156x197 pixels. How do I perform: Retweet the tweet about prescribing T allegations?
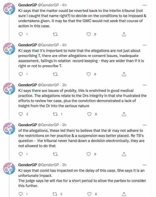click(55, 74)
